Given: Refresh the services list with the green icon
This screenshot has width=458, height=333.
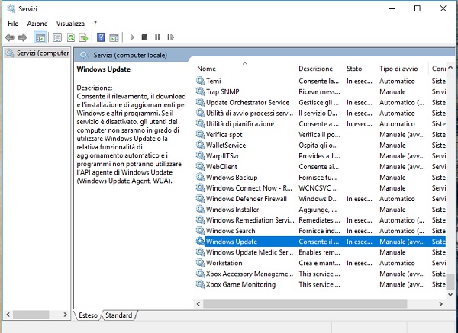Looking at the screenshot, I should [x=71, y=37].
